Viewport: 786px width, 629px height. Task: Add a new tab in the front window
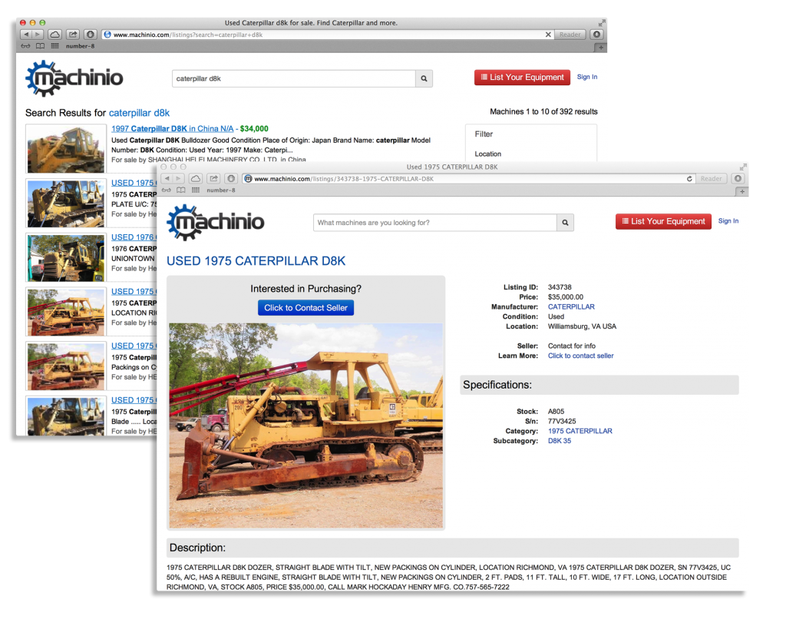coord(742,191)
